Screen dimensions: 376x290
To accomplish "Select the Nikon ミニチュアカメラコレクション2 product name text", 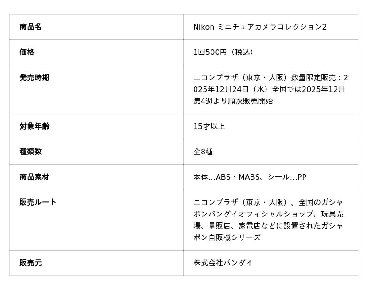I will click(x=260, y=27).
